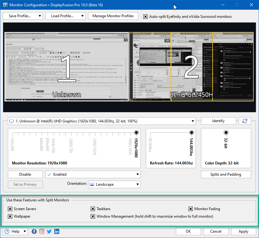
Task: Click Manage Monitor Profiles button
Action: tap(113, 16)
